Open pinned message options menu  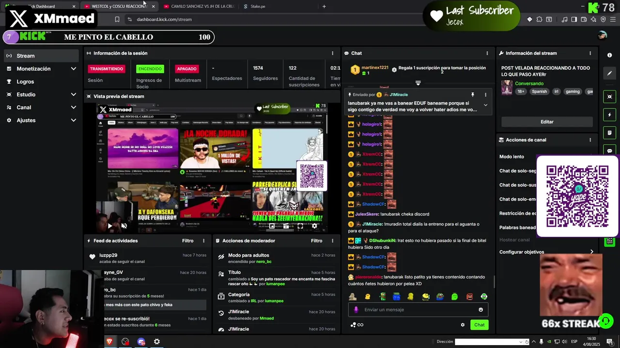click(485, 95)
